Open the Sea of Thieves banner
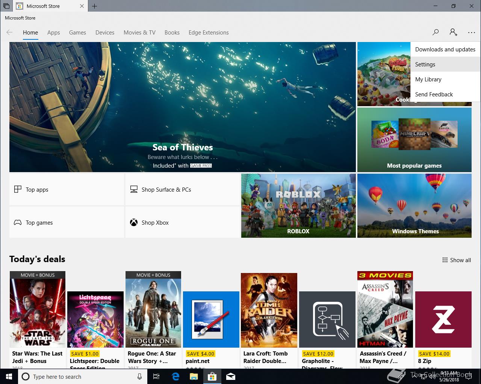The image size is (481, 384). coord(183,107)
